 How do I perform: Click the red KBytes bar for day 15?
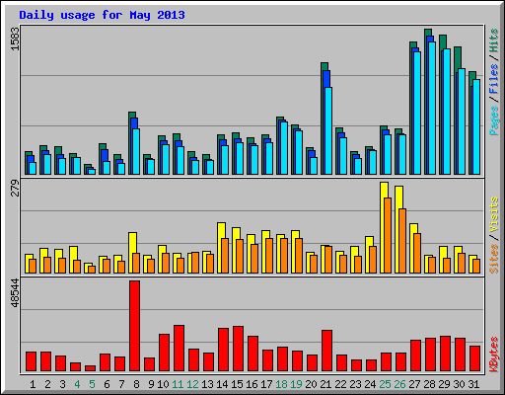(x=238, y=349)
